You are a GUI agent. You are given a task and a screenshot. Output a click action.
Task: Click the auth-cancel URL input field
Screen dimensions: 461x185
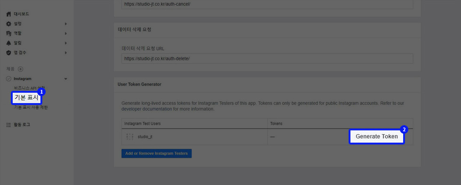coord(267,4)
